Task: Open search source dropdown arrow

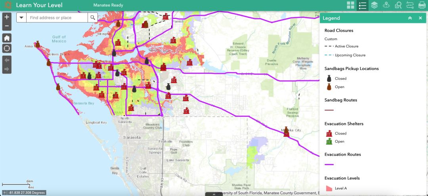Action: [x=21, y=18]
